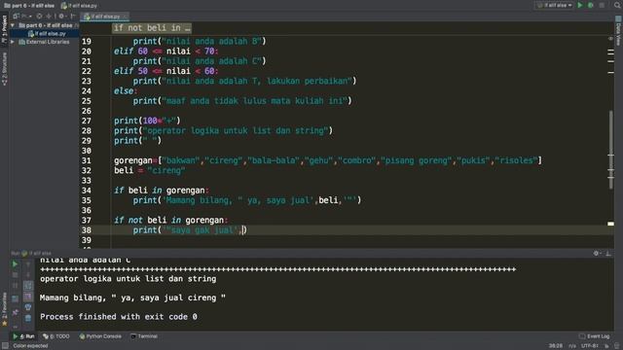623x350 pixels.
Task: Toggle tool window buttons via status bar corner icon
Action: [x=5, y=346]
